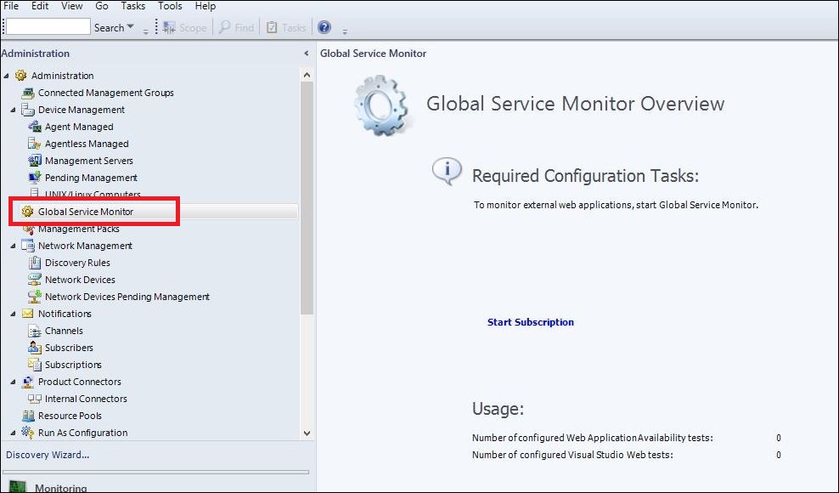This screenshot has width=839, height=493.
Task: Select Resource Pools in the tree
Action: click(x=70, y=416)
